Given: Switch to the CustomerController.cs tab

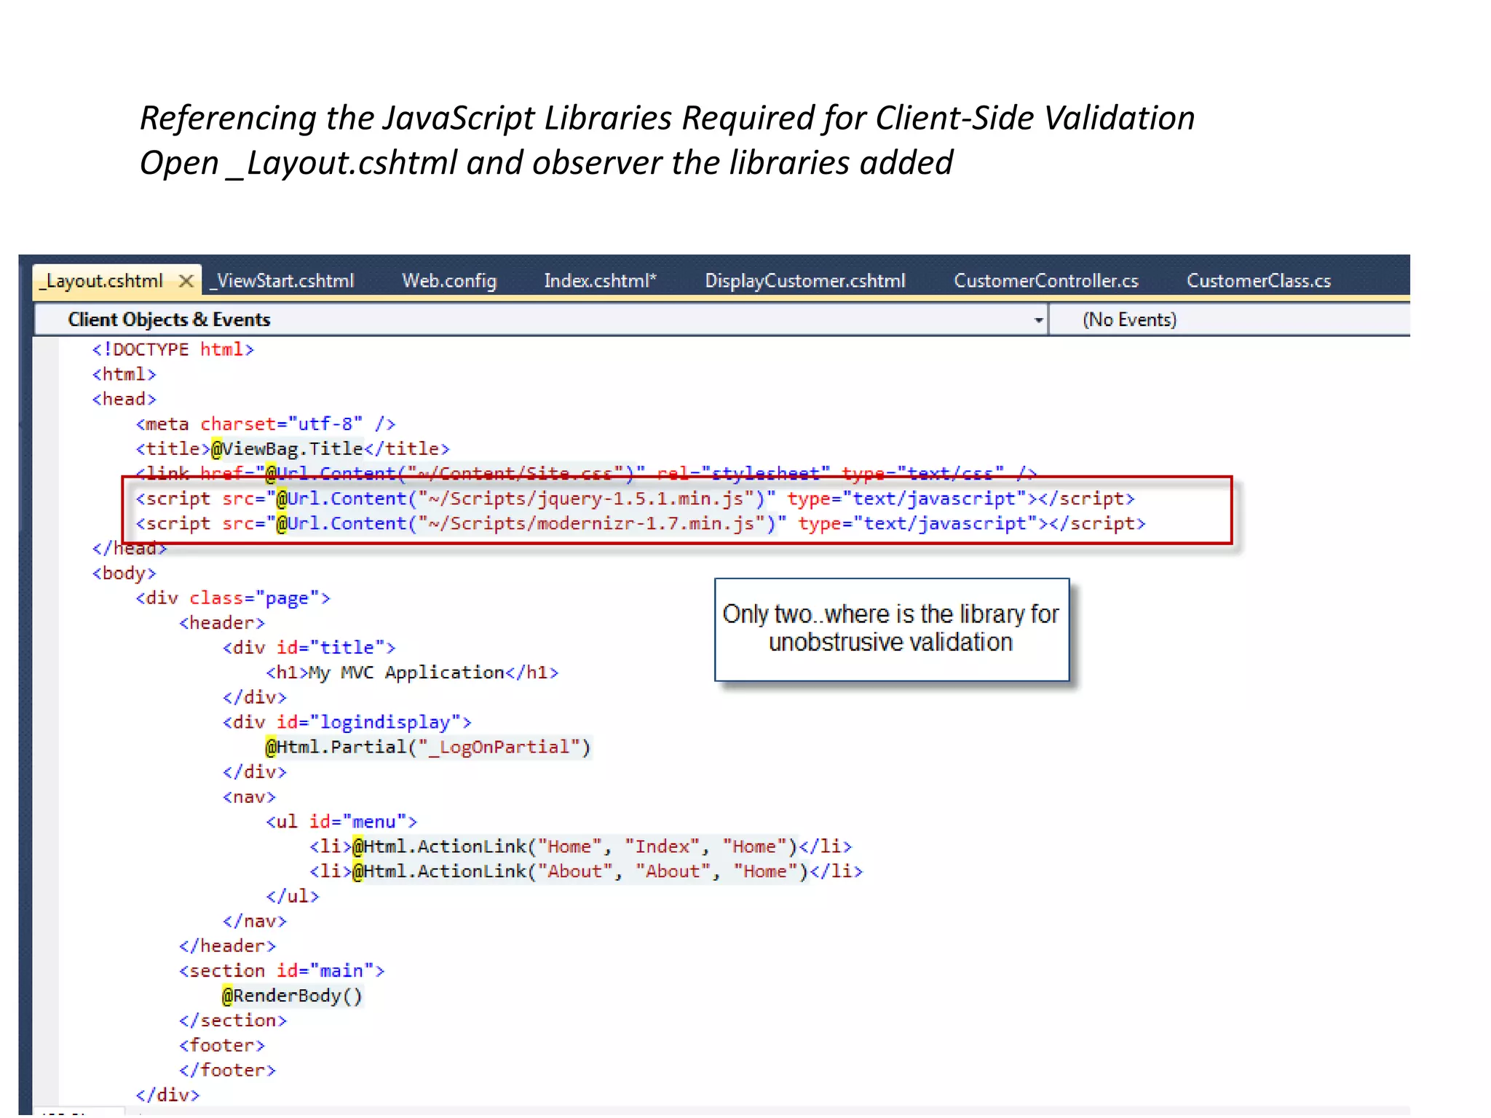Looking at the screenshot, I should (1046, 281).
